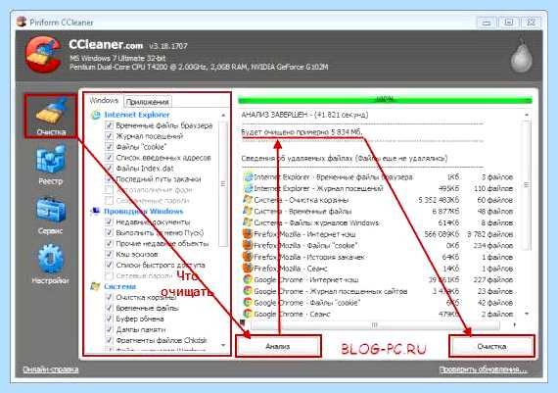Click Firefox icon for Сеанс result
The width and height of the screenshot is (558, 393).
coord(248,269)
